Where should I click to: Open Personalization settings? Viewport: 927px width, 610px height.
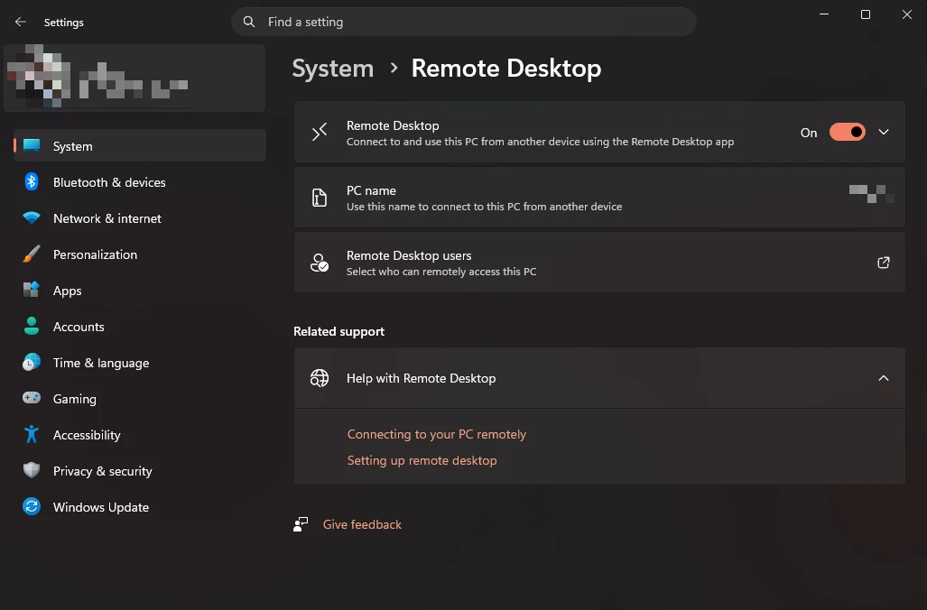(x=140, y=254)
